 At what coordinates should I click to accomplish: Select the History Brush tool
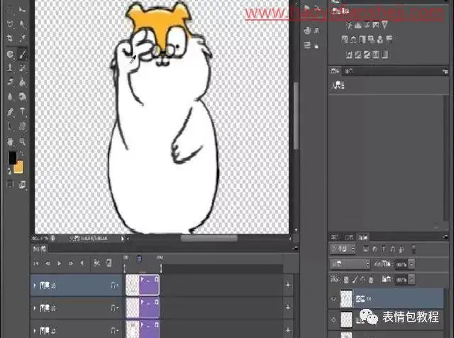point(22,68)
